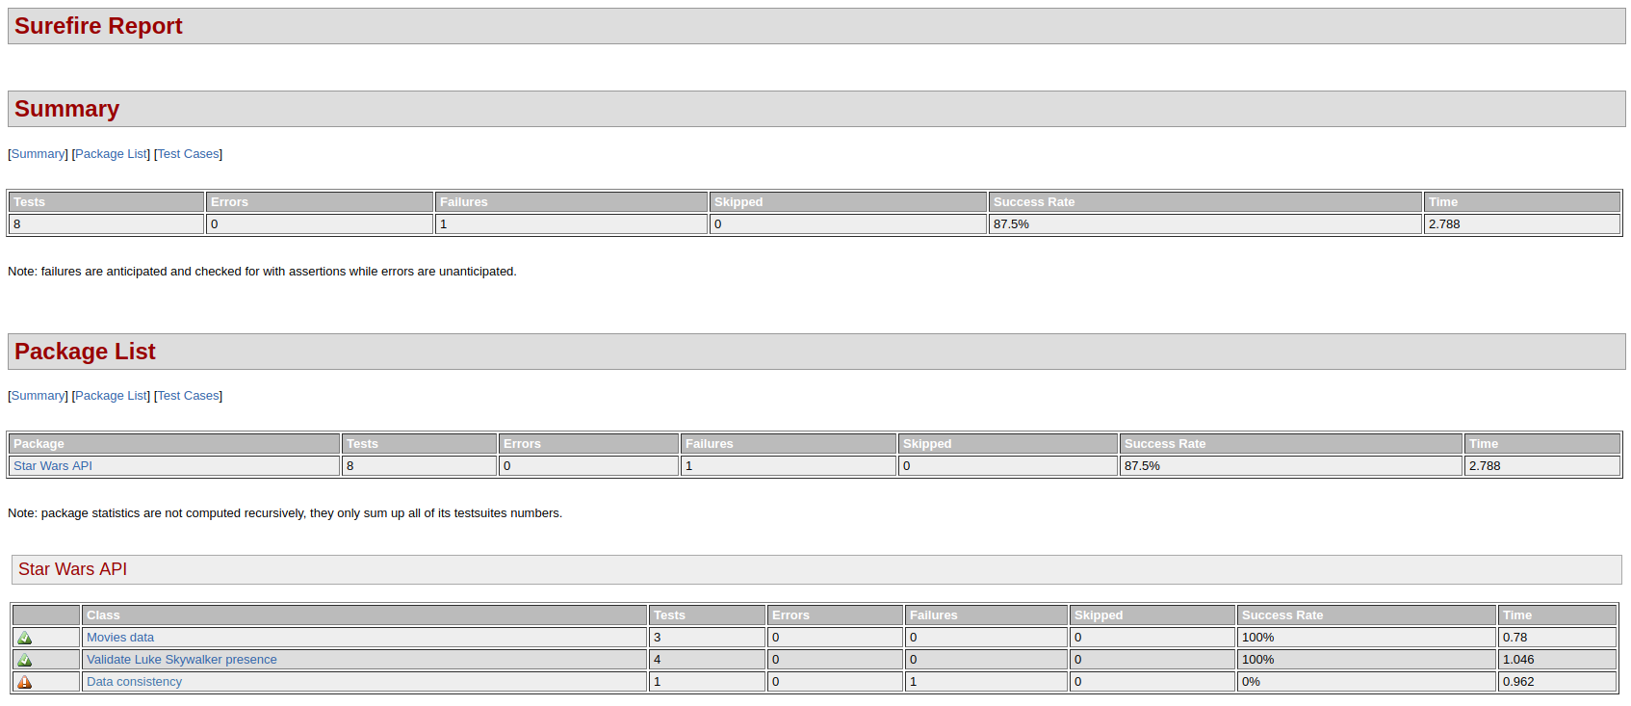This screenshot has height=706, width=1631.
Task: Go to Summary link under Package List heading
Action: 39,396
